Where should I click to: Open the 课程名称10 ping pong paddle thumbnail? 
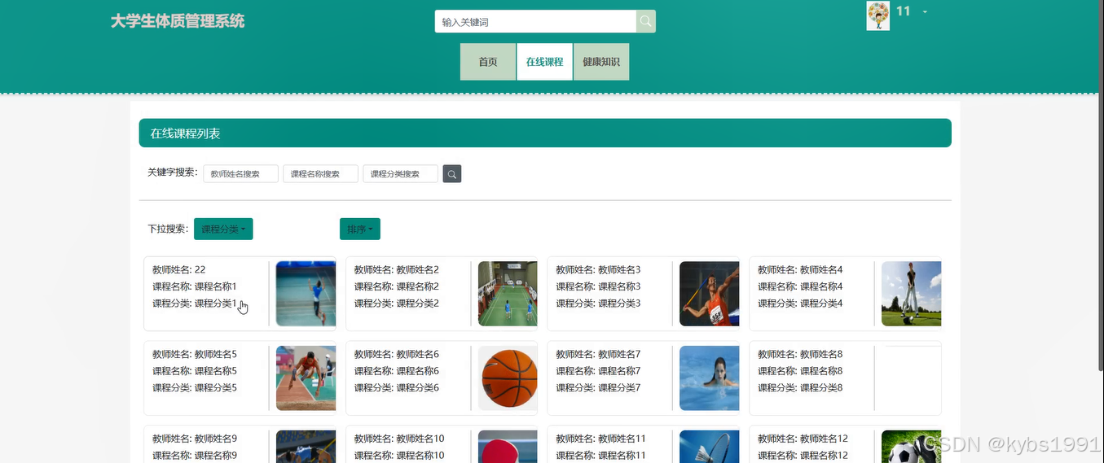pos(508,447)
